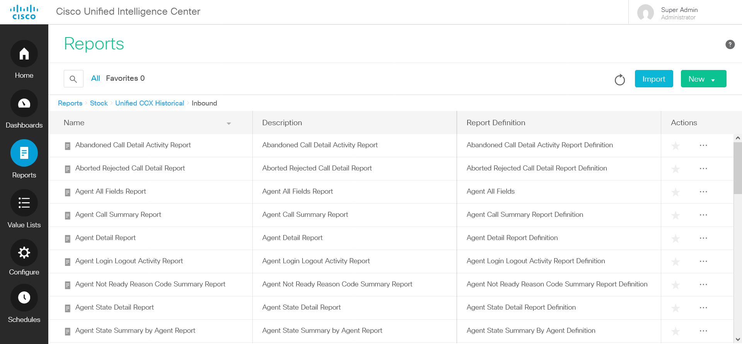Go to Stock breadcrumb folder
742x344 pixels.
[99, 103]
